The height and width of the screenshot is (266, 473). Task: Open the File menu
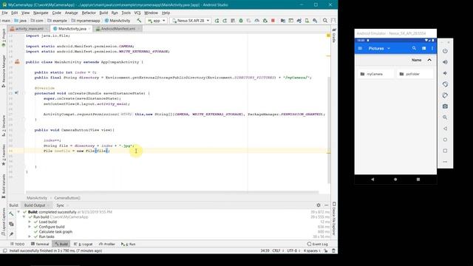(x=4, y=13)
